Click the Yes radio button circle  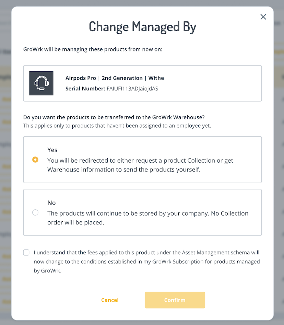coord(35,160)
